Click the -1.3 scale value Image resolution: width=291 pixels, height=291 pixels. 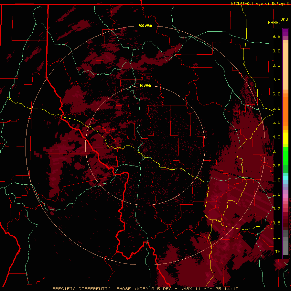(275, 237)
